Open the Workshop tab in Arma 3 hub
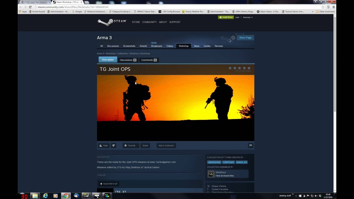This screenshot has height=199, width=354. pyautogui.click(x=184, y=46)
